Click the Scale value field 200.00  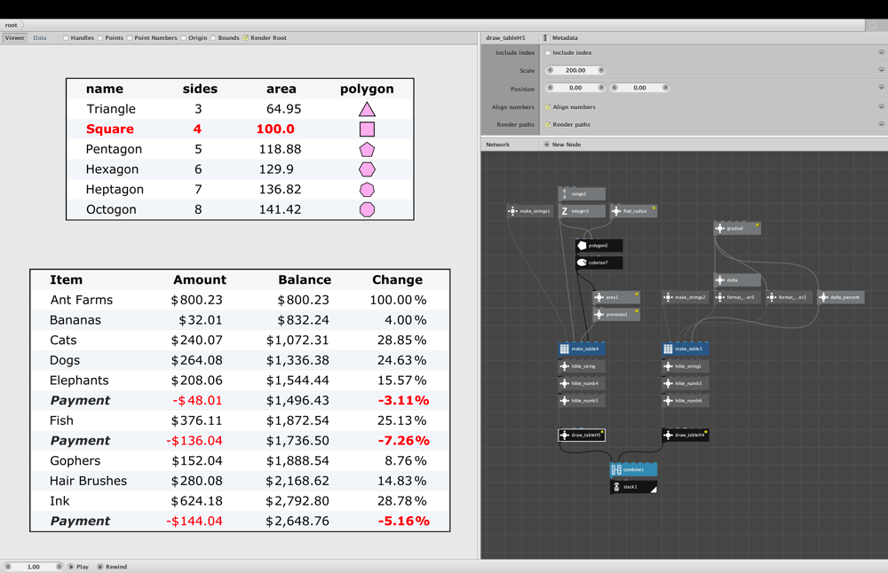click(575, 70)
